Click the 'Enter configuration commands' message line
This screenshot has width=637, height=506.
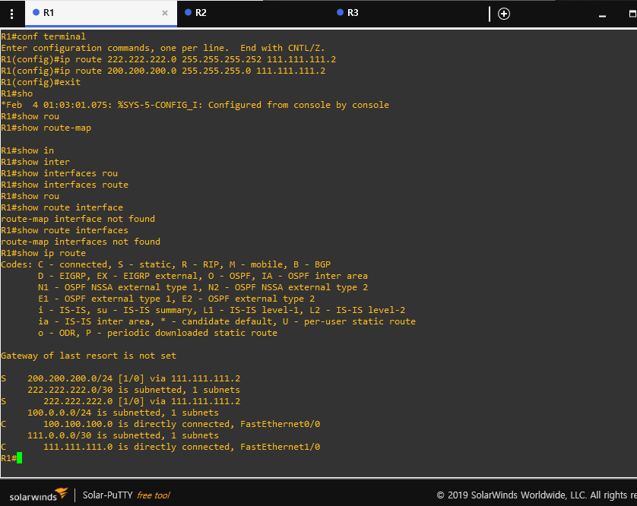point(163,48)
